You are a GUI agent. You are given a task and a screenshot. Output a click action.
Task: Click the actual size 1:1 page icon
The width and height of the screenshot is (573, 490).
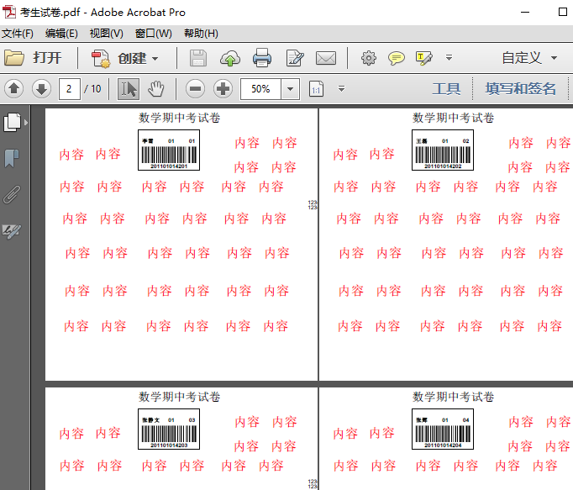317,89
